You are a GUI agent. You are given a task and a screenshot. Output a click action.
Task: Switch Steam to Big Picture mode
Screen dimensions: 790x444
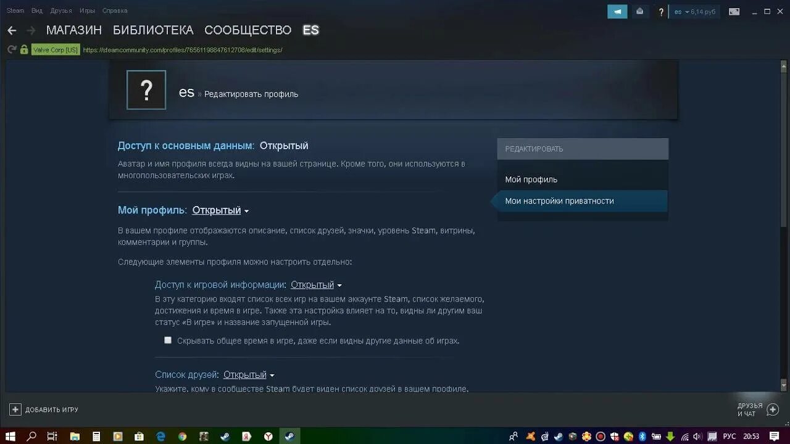click(x=734, y=11)
